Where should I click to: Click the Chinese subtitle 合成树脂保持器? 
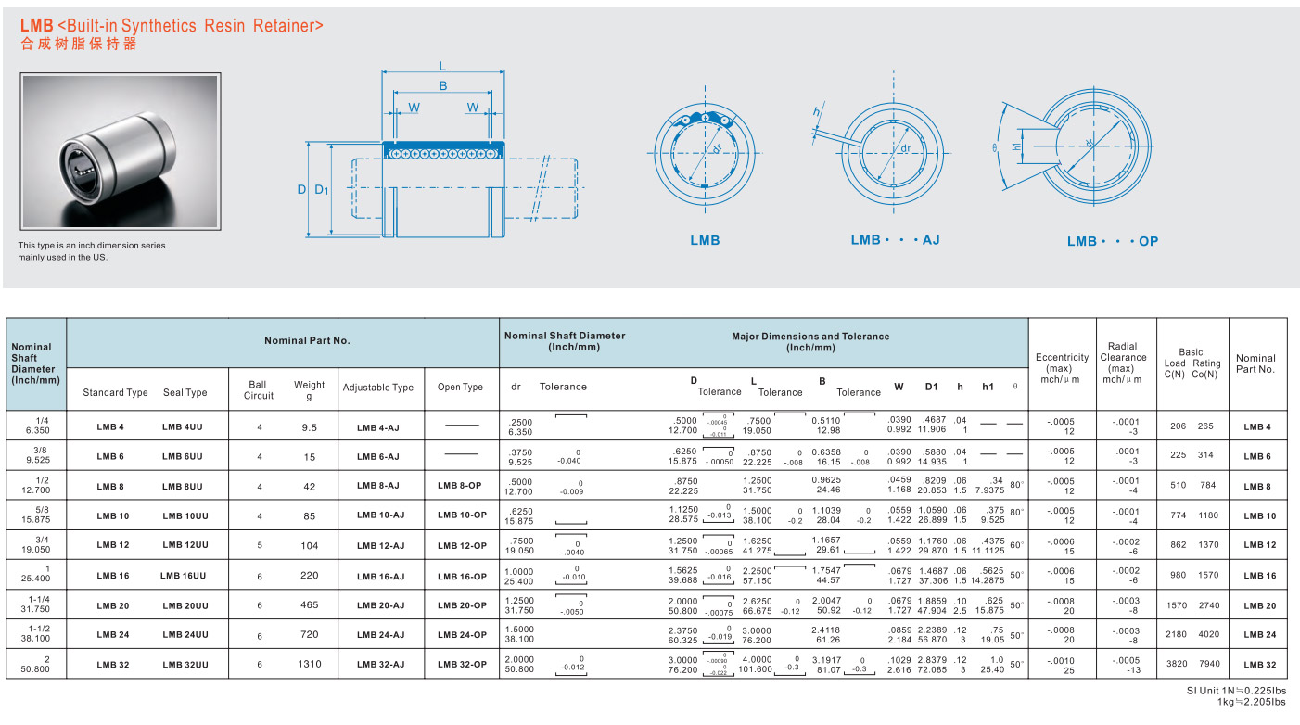pos(79,44)
